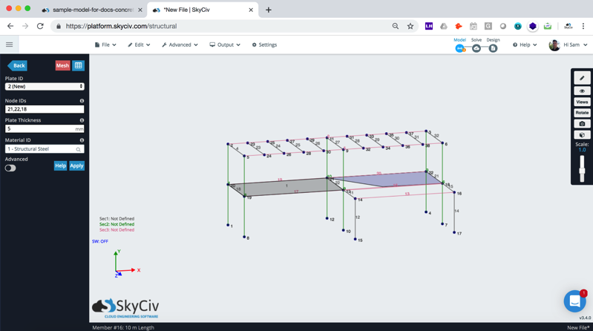Image resolution: width=593 pixels, height=331 pixels.
Task: Open the Help dropdown menu
Action: 525,45
